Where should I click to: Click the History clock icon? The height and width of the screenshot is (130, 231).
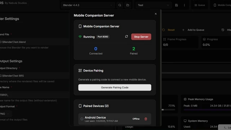tap(223, 30)
